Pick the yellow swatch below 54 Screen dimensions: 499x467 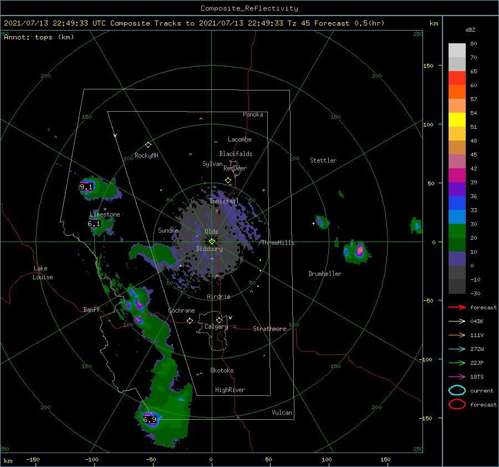(457, 119)
